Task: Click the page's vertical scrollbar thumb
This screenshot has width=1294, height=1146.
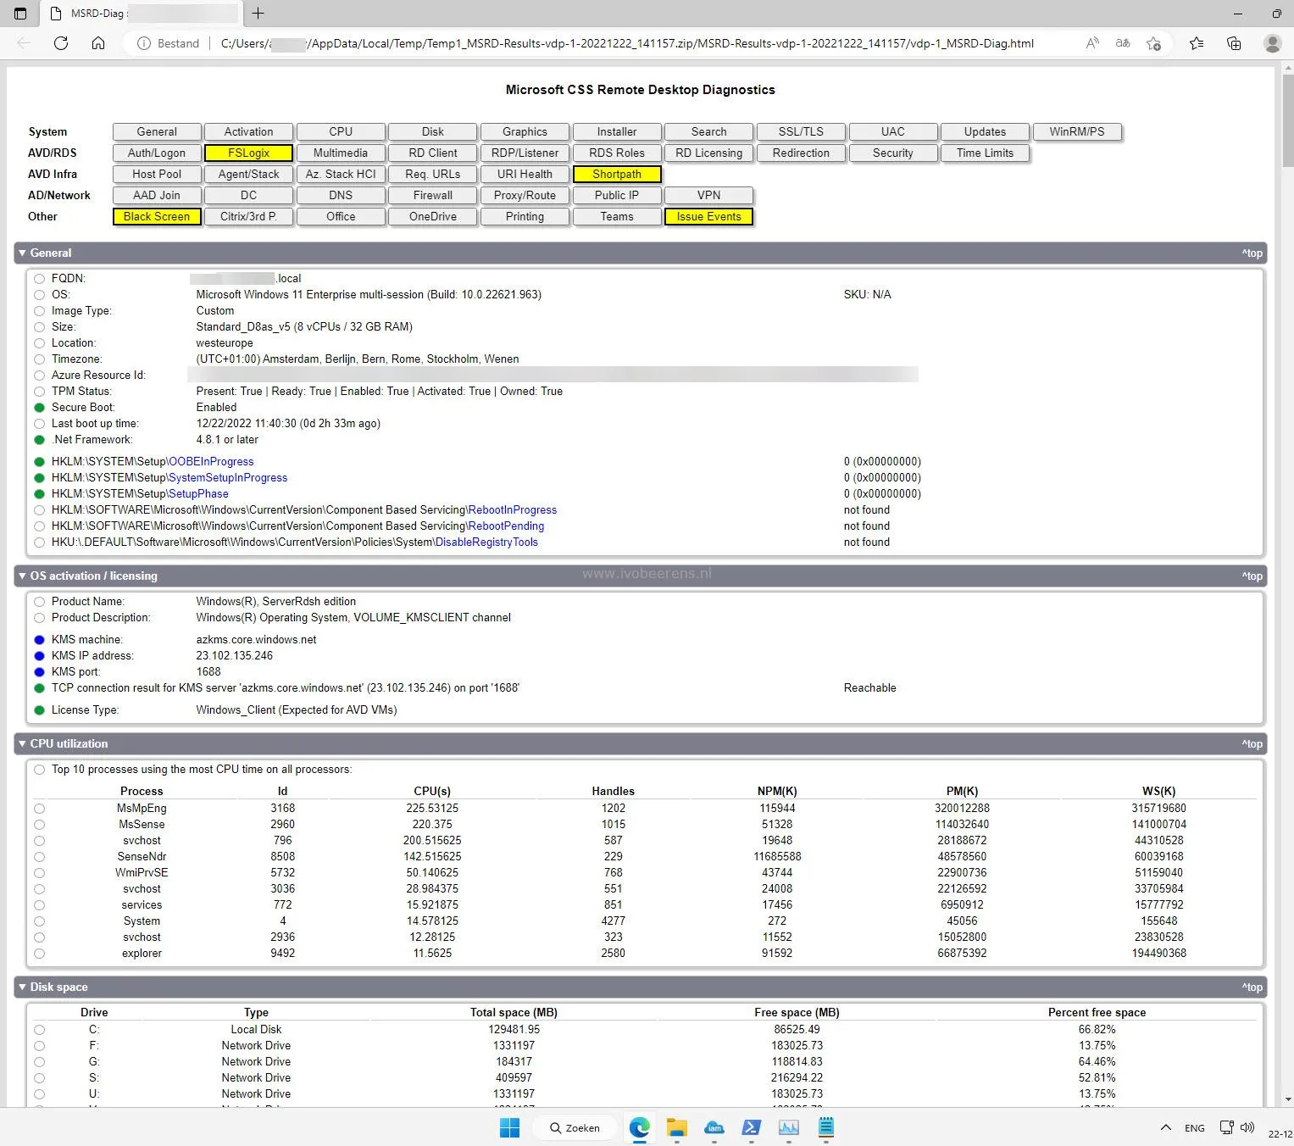Action: point(1287,119)
